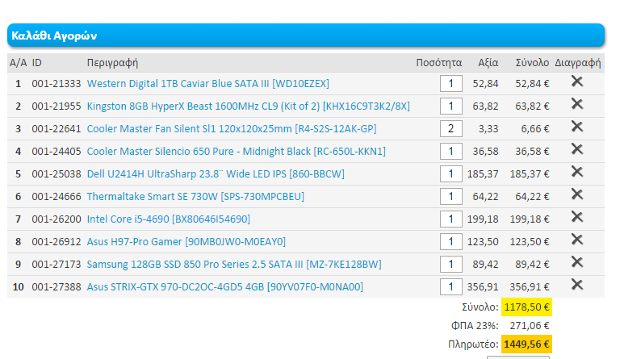Delete the Cooler Master Fan Silent row
This screenshot has height=359, width=620.
[x=577, y=127]
